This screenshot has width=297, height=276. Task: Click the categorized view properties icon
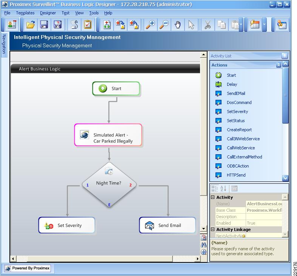coord(215,189)
